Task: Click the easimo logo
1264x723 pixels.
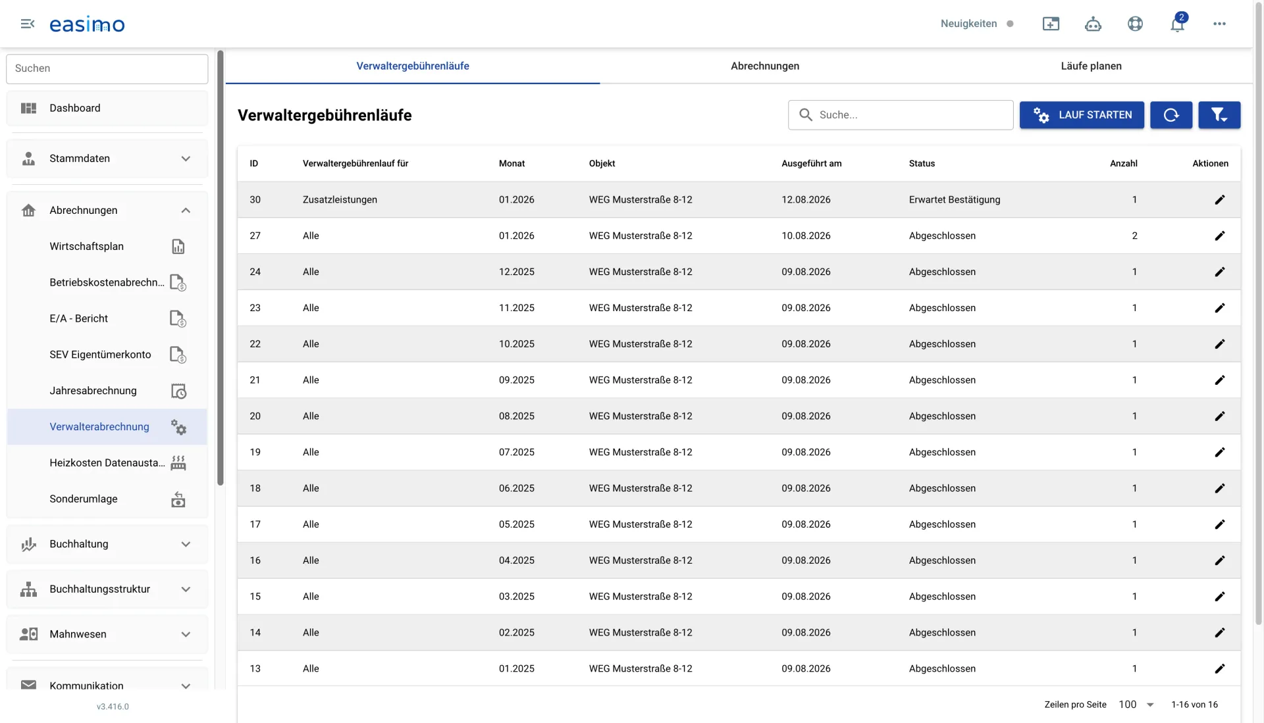Action: coord(87,24)
